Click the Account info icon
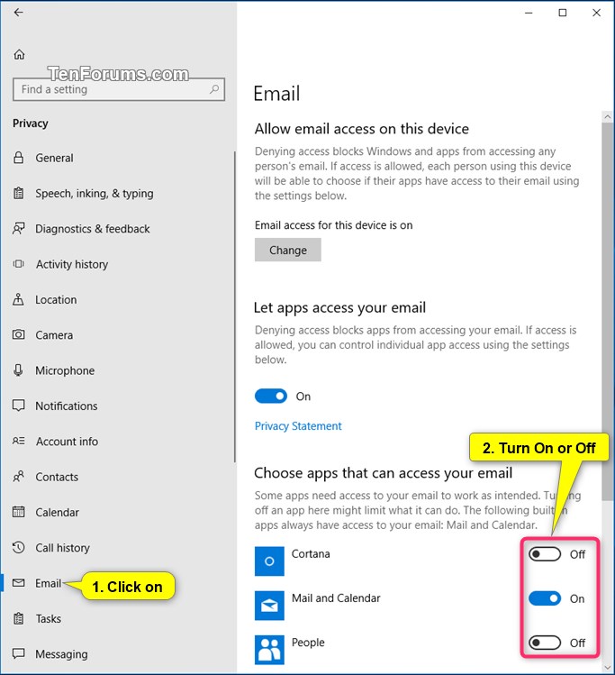 click(19, 441)
